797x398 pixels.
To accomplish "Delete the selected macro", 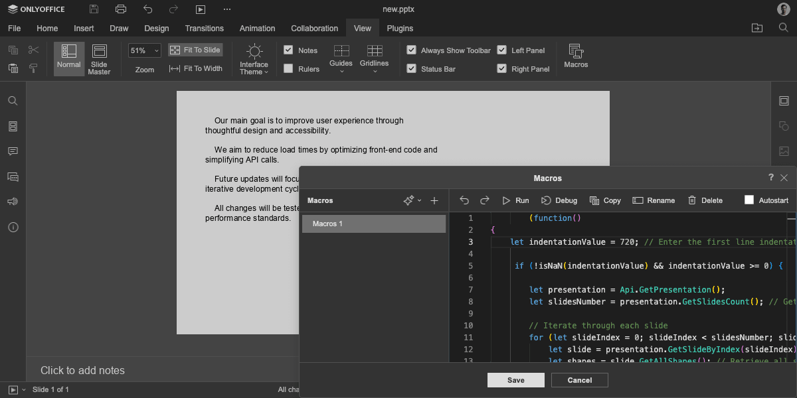I will point(705,200).
